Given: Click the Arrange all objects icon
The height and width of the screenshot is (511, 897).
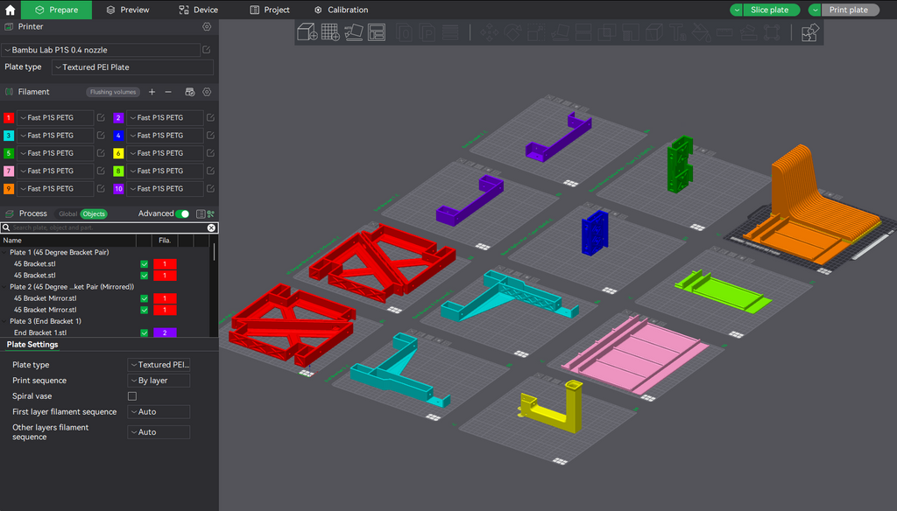Looking at the screenshot, I should (x=377, y=32).
